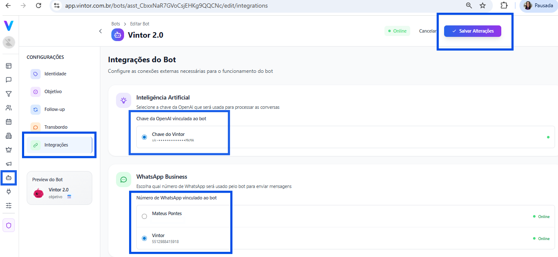Click the WhatsApp number 5512988415918
The image size is (558, 257).
[165, 242]
